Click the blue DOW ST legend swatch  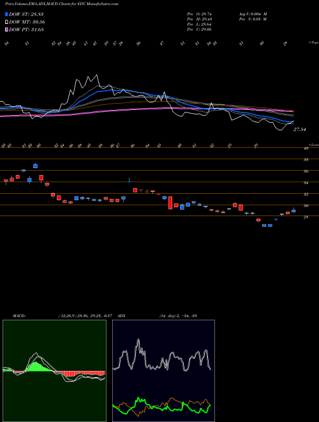coord(6,14)
